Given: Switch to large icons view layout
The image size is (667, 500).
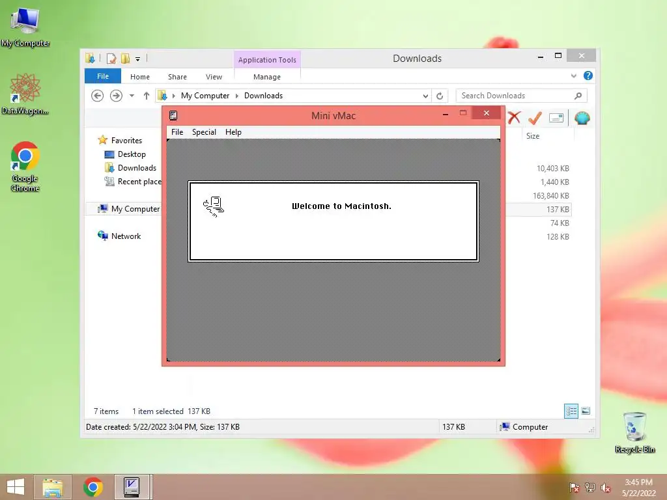Looking at the screenshot, I should [586, 411].
